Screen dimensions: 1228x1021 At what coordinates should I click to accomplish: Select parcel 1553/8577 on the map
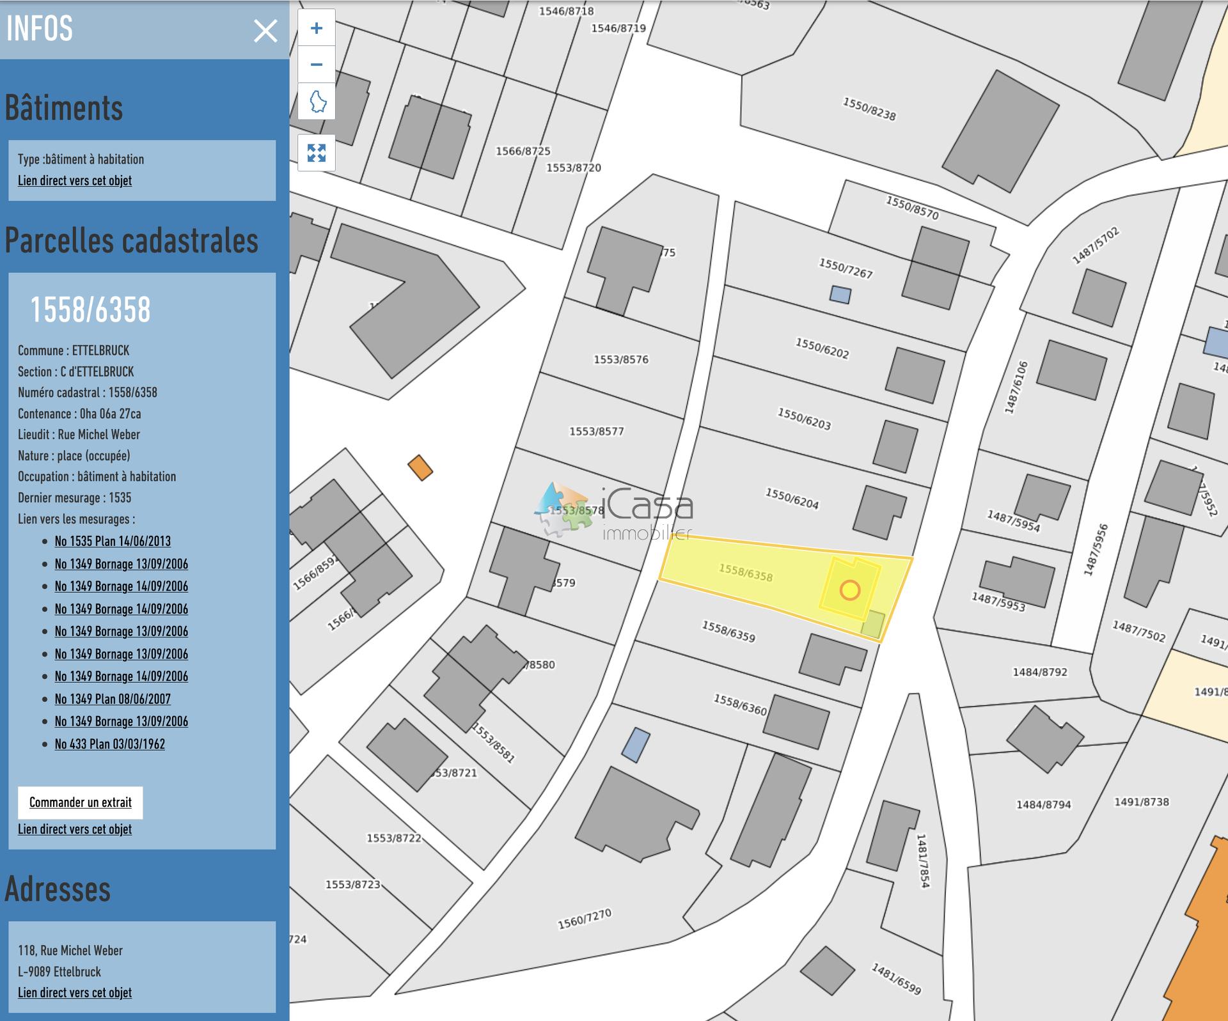(x=596, y=432)
